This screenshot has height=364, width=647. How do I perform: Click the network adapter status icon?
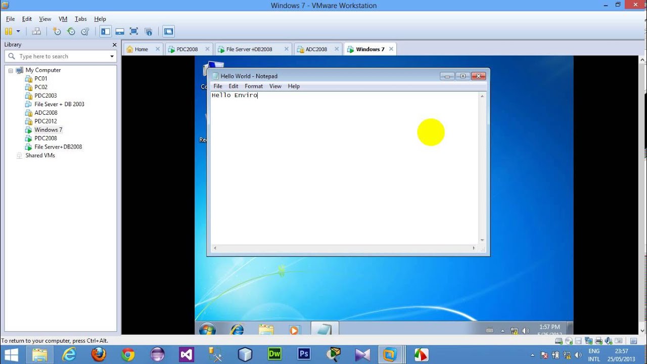pyautogui.click(x=589, y=341)
